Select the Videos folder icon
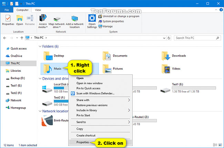The image size is (224, 148). coord(166,69)
